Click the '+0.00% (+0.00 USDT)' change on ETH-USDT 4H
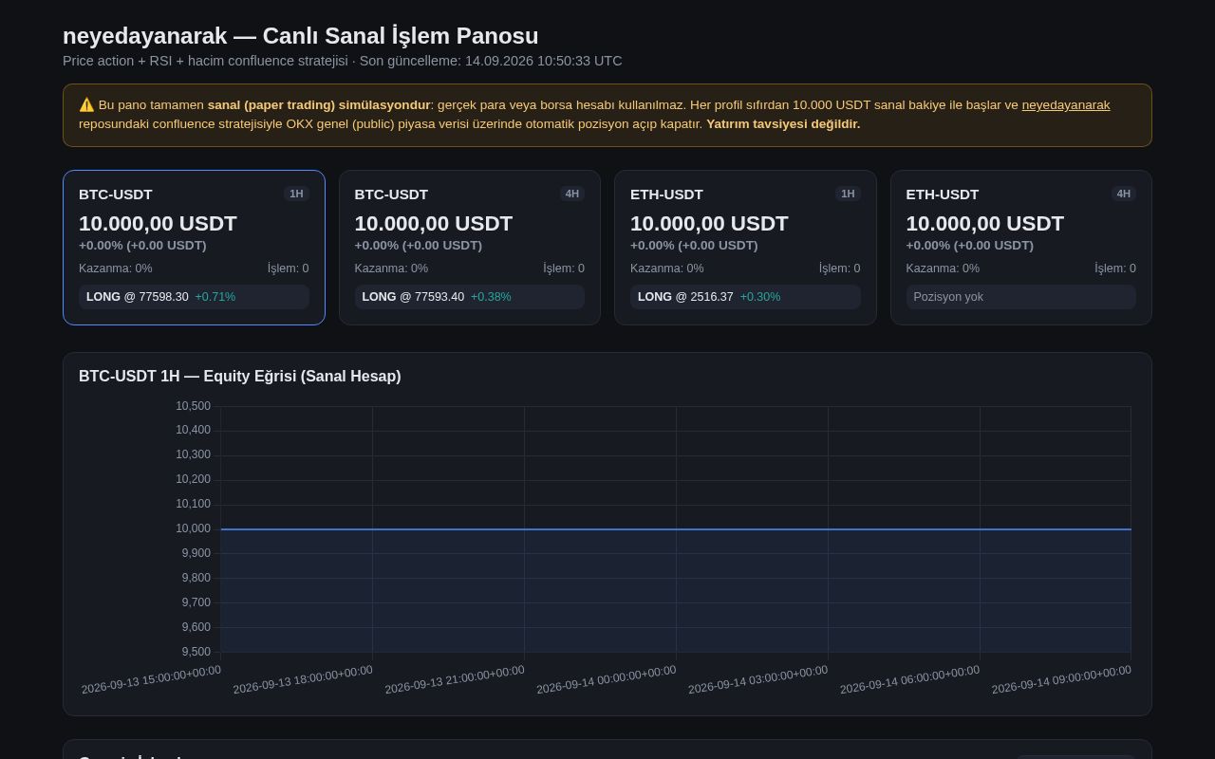This screenshot has width=1215, height=759. pyautogui.click(x=970, y=246)
